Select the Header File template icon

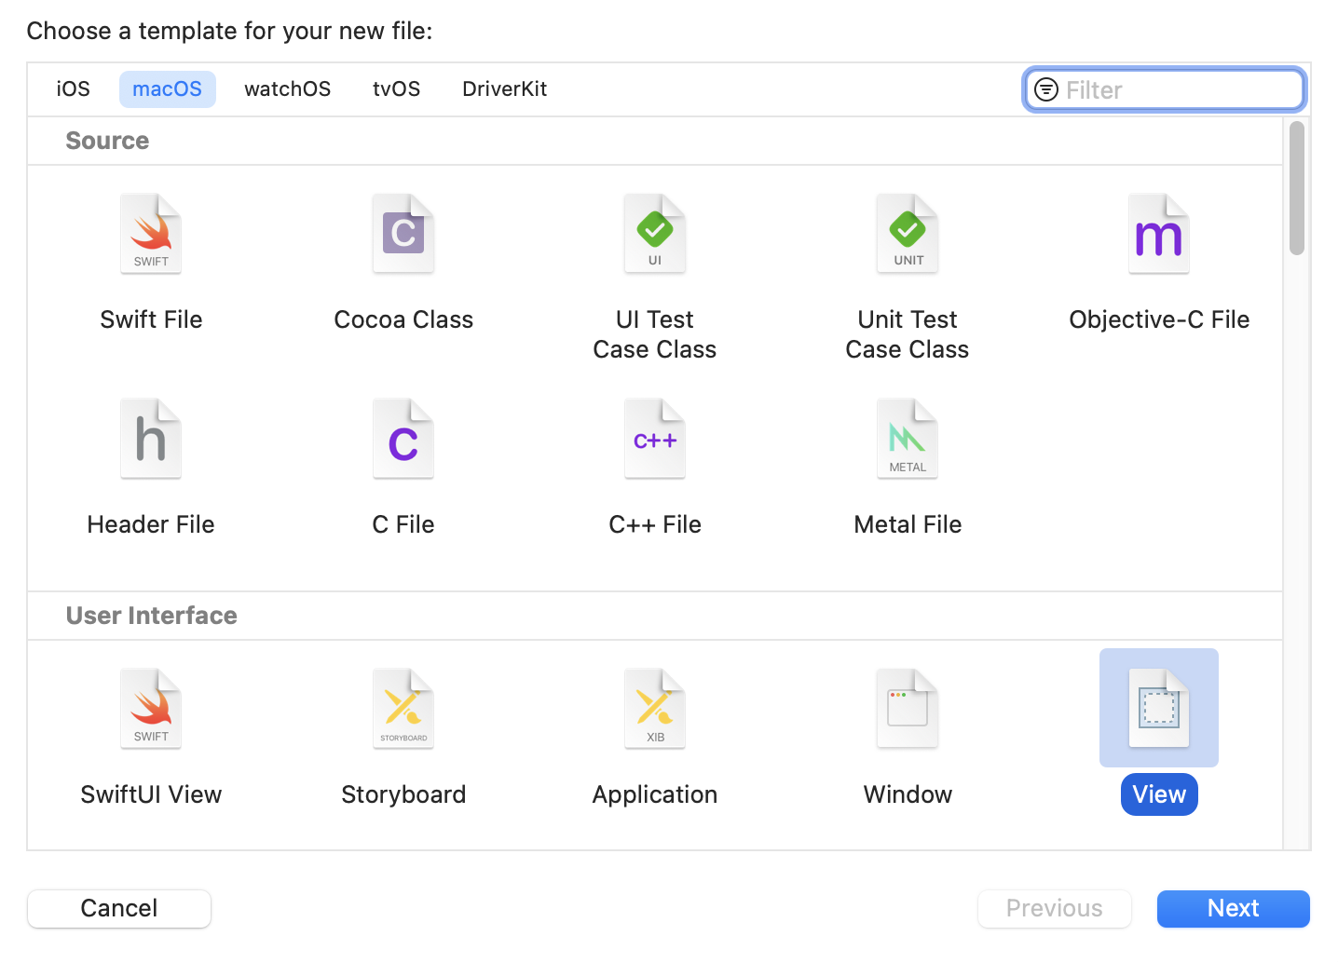[151, 439]
